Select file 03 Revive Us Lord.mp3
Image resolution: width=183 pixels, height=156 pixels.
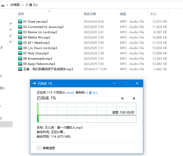(40, 32)
